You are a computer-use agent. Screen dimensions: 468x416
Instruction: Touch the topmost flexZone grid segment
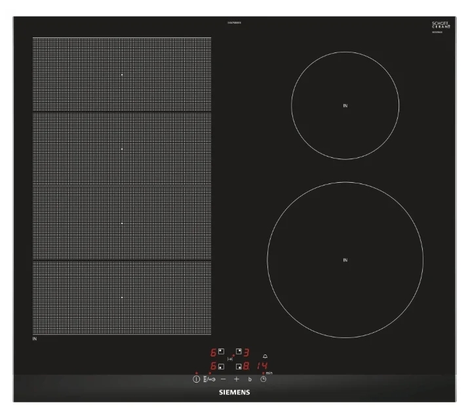(122, 74)
